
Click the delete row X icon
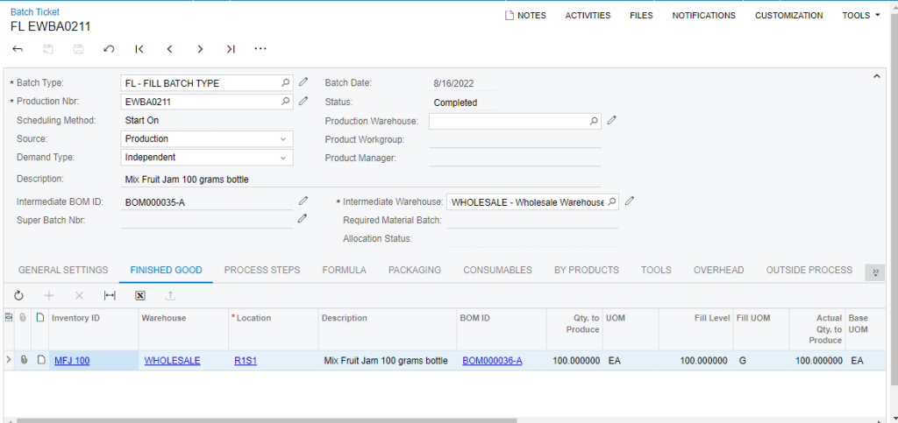click(x=80, y=295)
